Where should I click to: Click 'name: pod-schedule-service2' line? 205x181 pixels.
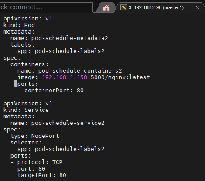tap(58, 123)
